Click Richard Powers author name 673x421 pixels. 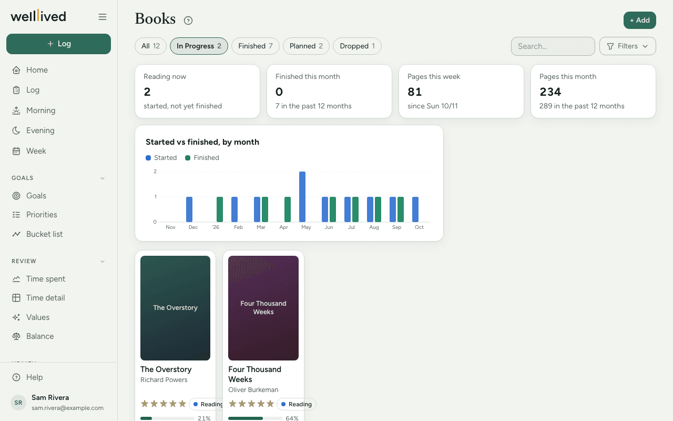click(x=164, y=380)
